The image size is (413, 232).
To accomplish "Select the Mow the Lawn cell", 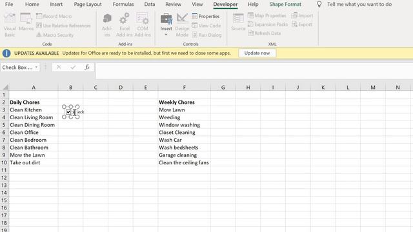I will (34, 155).
